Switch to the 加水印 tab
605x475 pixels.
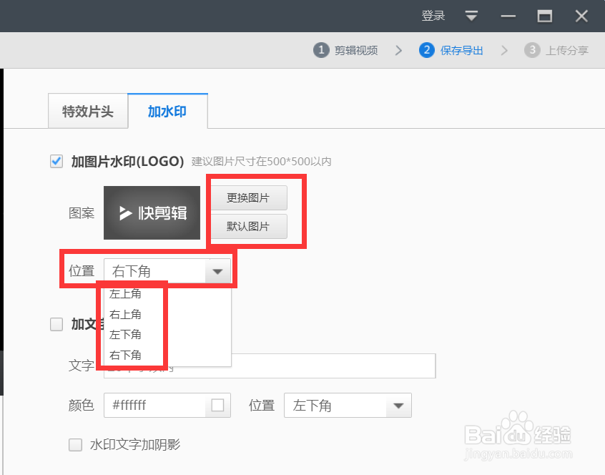167,111
